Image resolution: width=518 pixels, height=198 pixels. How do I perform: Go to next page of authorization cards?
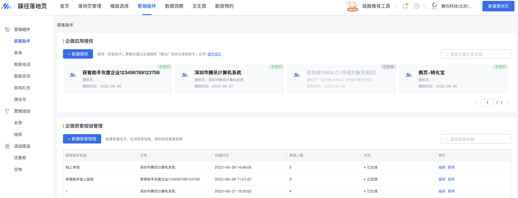coord(509,103)
